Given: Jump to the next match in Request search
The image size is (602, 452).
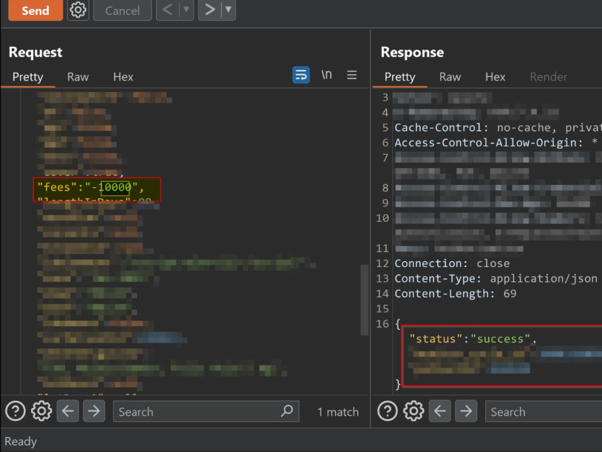Looking at the screenshot, I should pyautogui.click(x=94, y=411).
